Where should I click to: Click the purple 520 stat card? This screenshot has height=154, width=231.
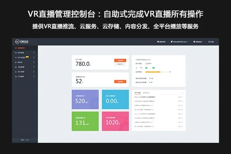click(85, 99)
